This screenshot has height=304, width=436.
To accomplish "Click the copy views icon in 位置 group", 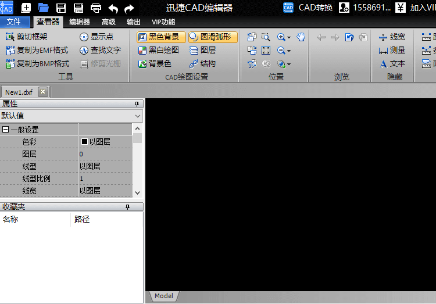I will (252, 37).
